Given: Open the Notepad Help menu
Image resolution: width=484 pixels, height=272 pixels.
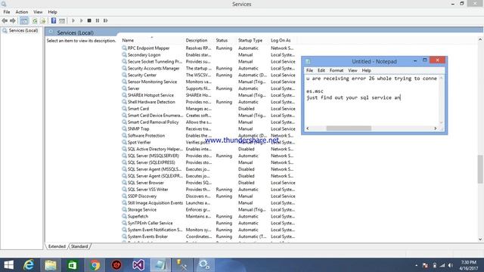Looking at the screenshot, I should (x=366, y=70).
